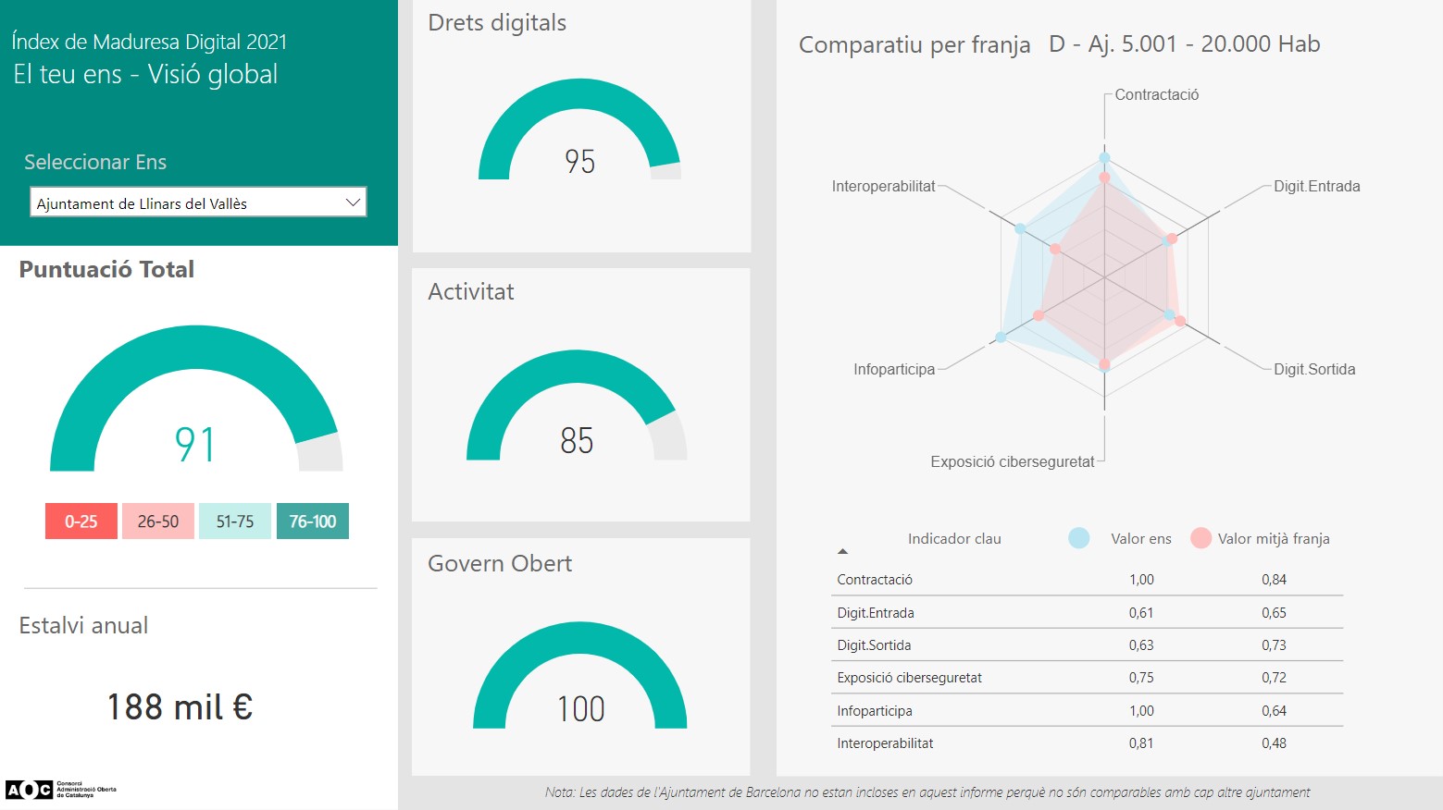This screenshot has height=810, width=1443.
Task: Click the blue Valor ens legend circle
Action: point(1078,538)
